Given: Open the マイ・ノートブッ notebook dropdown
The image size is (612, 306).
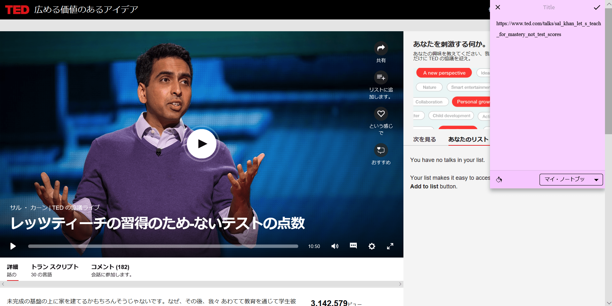Looking at the screenshot, I should point(571,179).
